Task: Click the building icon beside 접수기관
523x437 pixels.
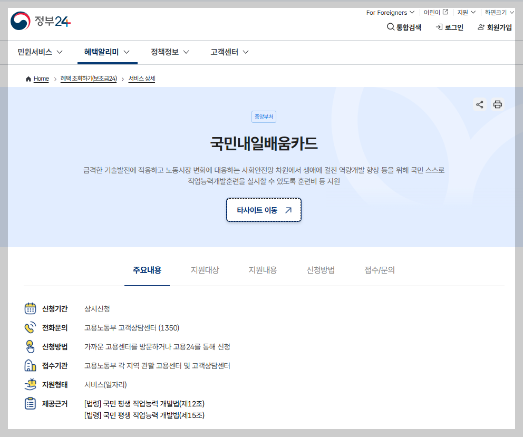Action: (x=29, y=365)
